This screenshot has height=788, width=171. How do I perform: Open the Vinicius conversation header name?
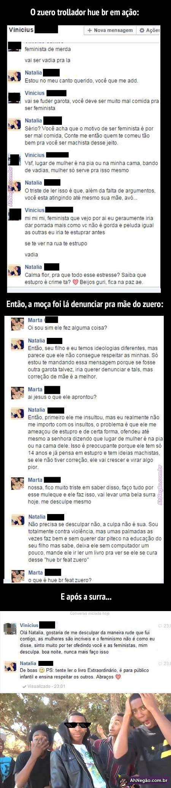click(21, 29)
